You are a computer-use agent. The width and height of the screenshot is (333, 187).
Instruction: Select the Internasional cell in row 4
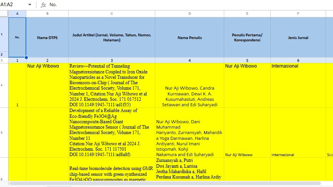(x=298, y=66)
